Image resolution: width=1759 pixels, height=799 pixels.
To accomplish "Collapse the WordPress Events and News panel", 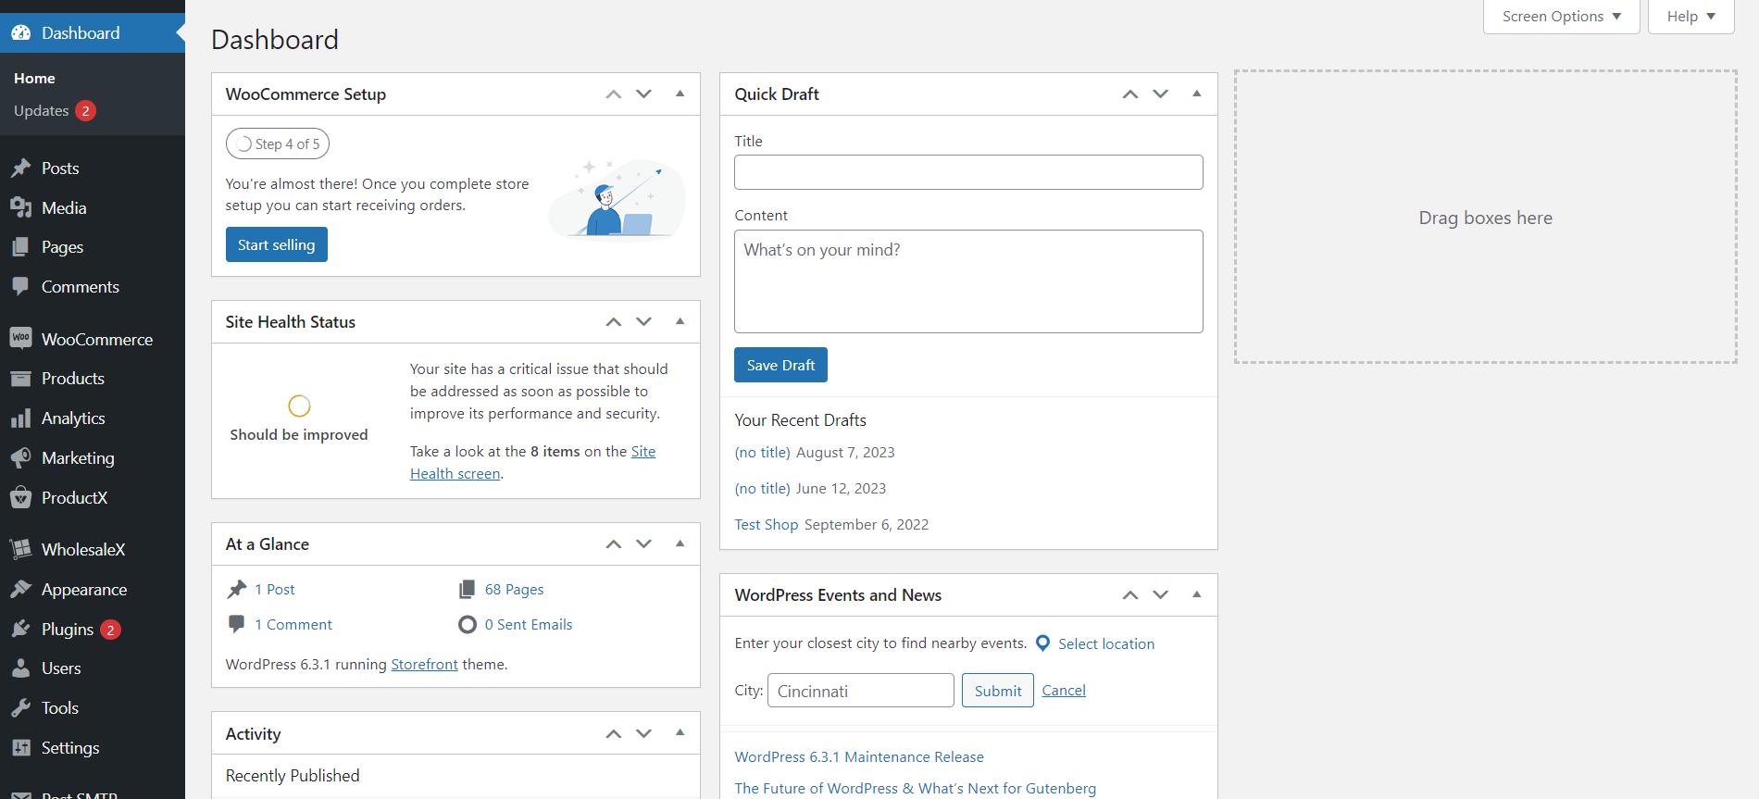I will click(1197, 594).
